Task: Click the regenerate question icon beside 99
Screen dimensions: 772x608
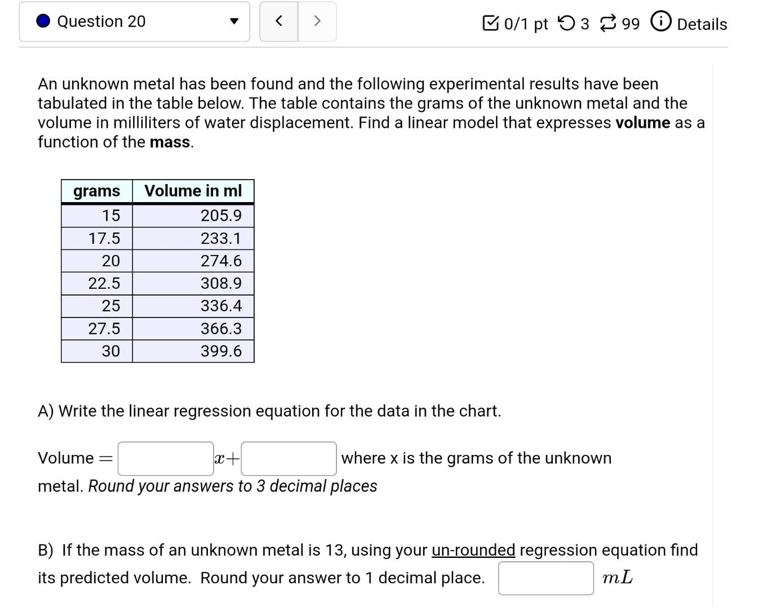Action: (x=609, y=23)
